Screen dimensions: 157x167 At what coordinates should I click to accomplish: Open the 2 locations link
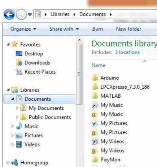tap(127, 52)
